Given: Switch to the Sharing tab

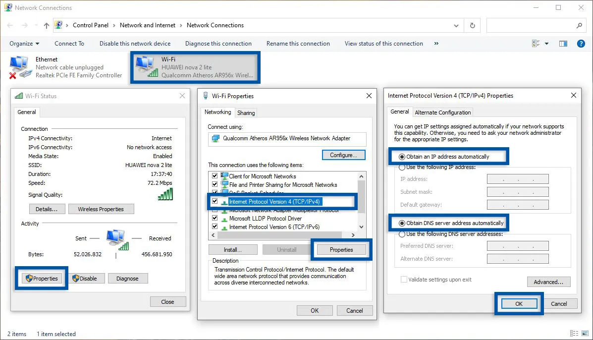Looking at the screenshot, I should click(x=246, y=113).
